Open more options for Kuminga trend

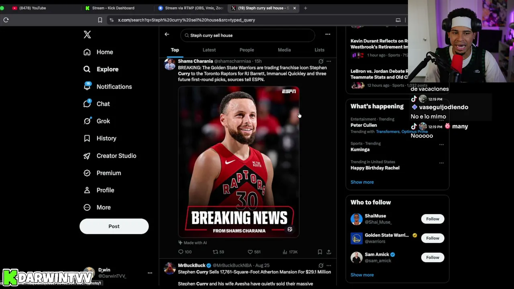coord(441,144)
